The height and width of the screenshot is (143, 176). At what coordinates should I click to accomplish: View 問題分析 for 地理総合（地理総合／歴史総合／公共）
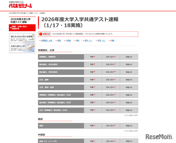(x=129, y=95)
